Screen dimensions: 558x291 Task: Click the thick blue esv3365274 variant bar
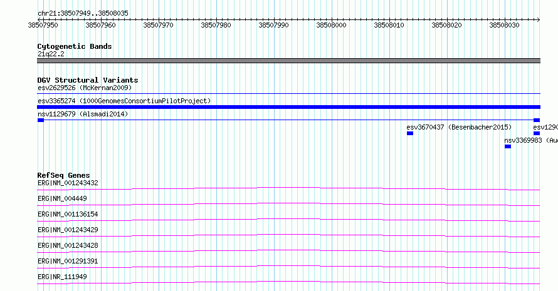pyautogui.click(x=288, y=107)
